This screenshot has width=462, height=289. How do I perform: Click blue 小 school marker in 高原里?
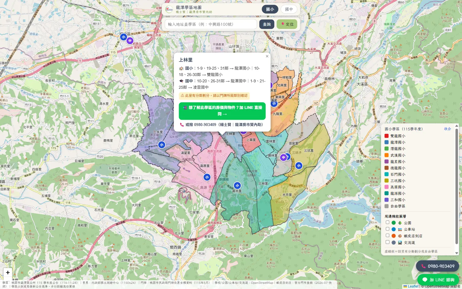pos(207,177)
